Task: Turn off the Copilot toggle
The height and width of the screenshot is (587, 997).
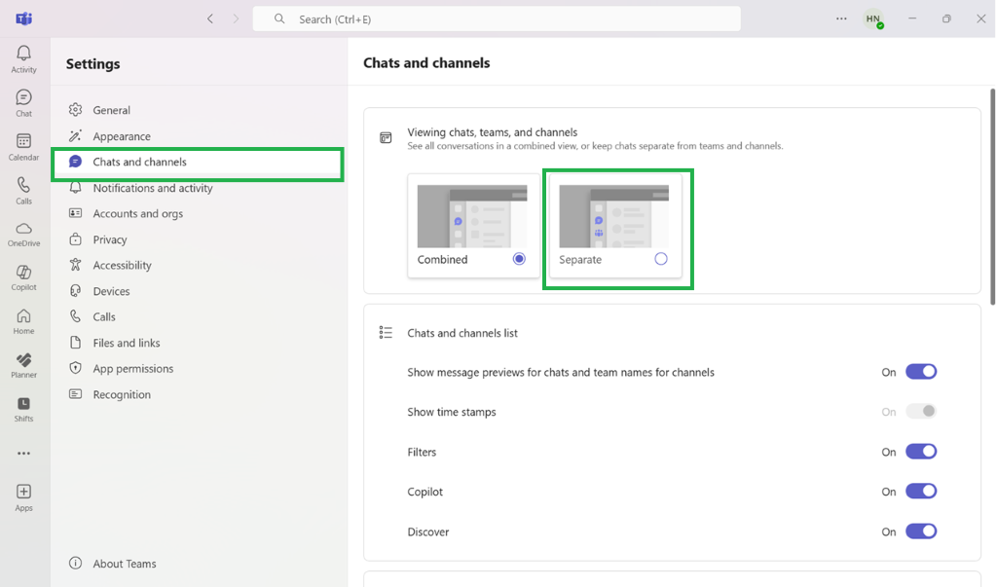Action: (921, 491)
